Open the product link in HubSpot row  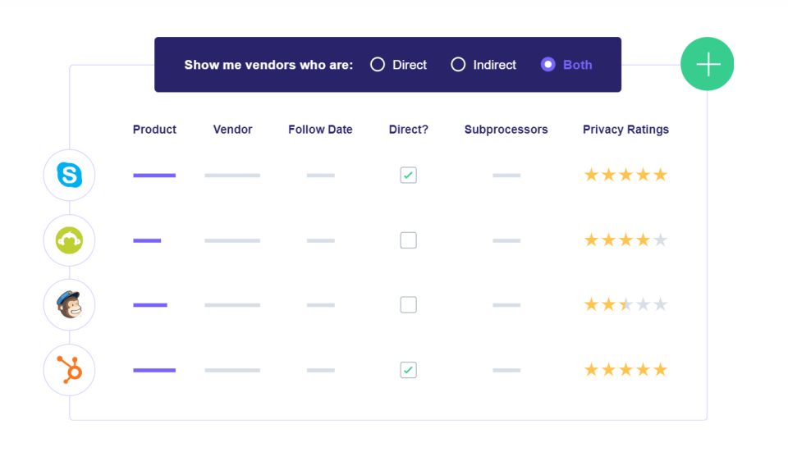tap(154, 370)
